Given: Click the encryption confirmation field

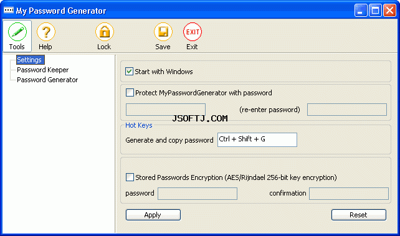Looking at the screenshot, I should [x=349, y=194].
